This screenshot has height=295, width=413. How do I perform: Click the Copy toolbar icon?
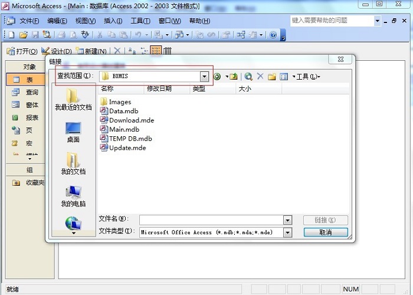[112, 35]
